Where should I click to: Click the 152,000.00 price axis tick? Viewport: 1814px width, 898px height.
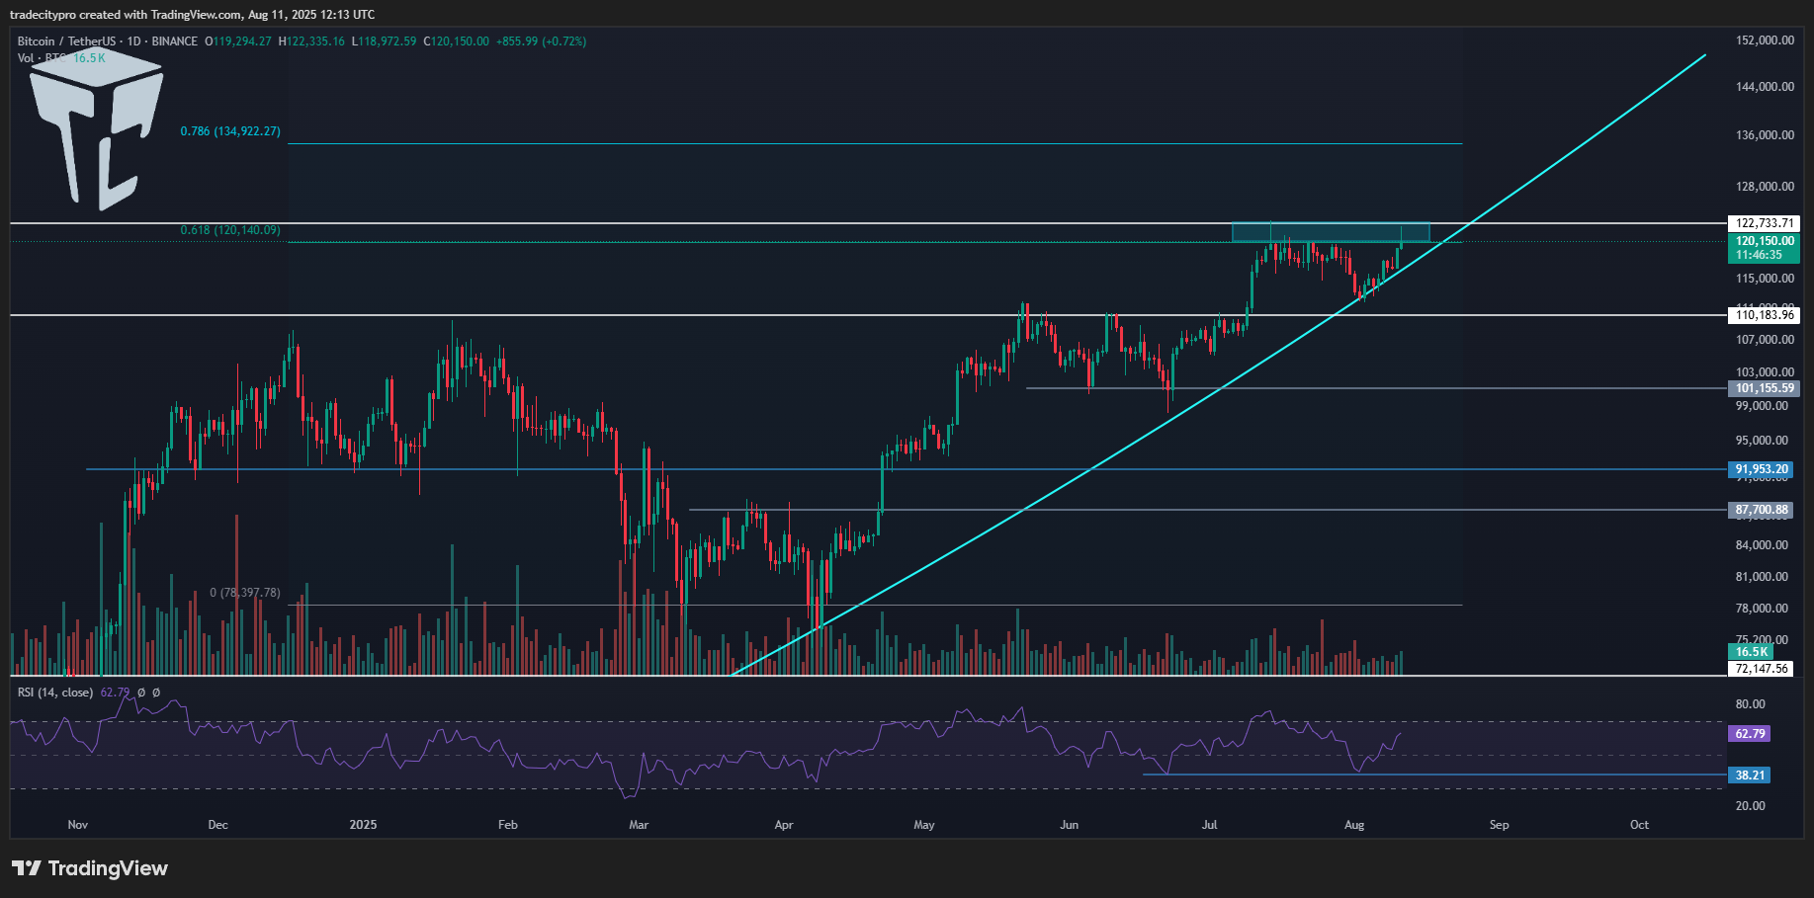pos(1765,41)
